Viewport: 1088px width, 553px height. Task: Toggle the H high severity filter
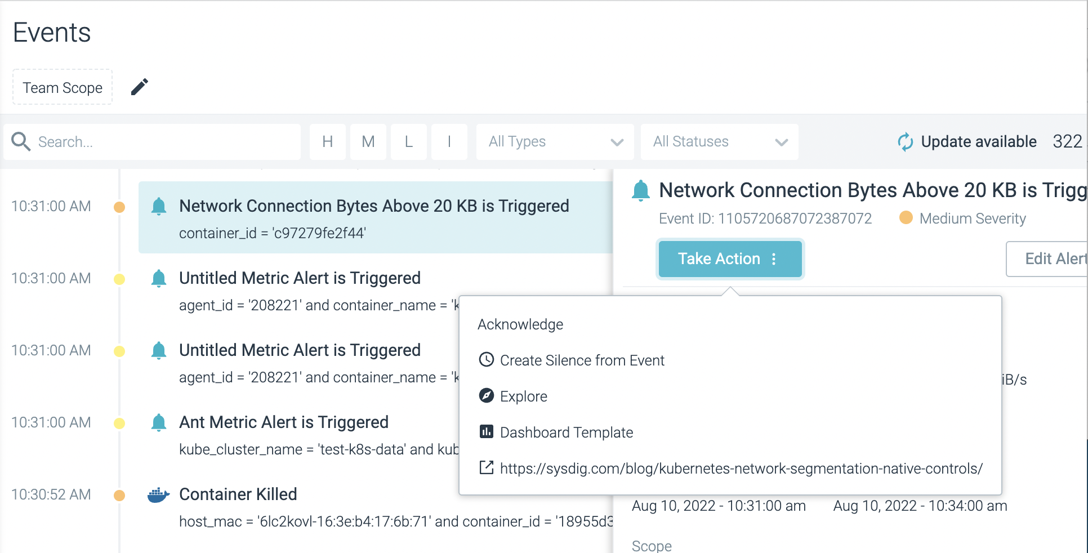[x=328, y=141]
